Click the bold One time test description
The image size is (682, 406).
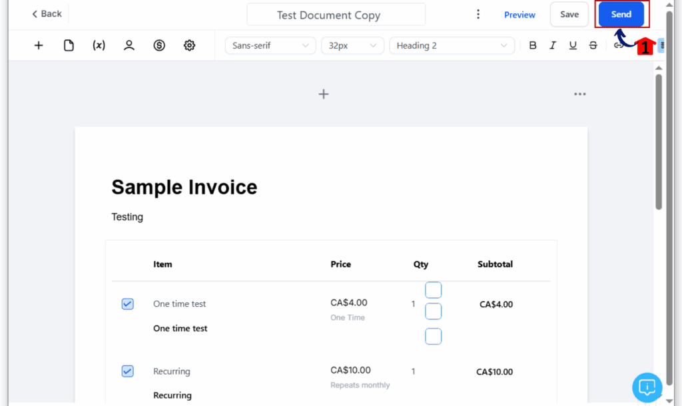click(x=180, y=329)
